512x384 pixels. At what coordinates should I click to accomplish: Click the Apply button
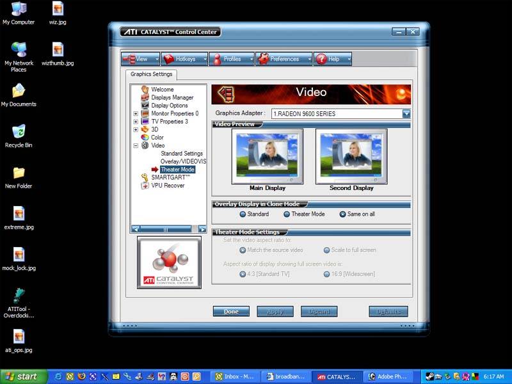(275, 312)
